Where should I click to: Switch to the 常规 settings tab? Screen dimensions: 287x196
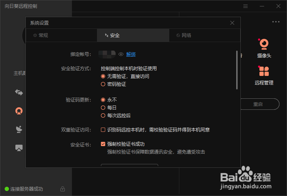pyautogui.click(x=62, y=35)
